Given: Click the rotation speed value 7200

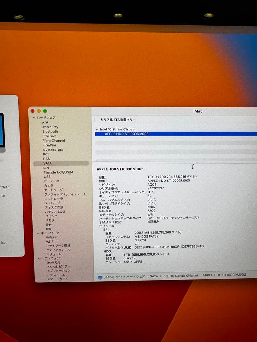Looking at the screenshot, I should coord(151,211).
